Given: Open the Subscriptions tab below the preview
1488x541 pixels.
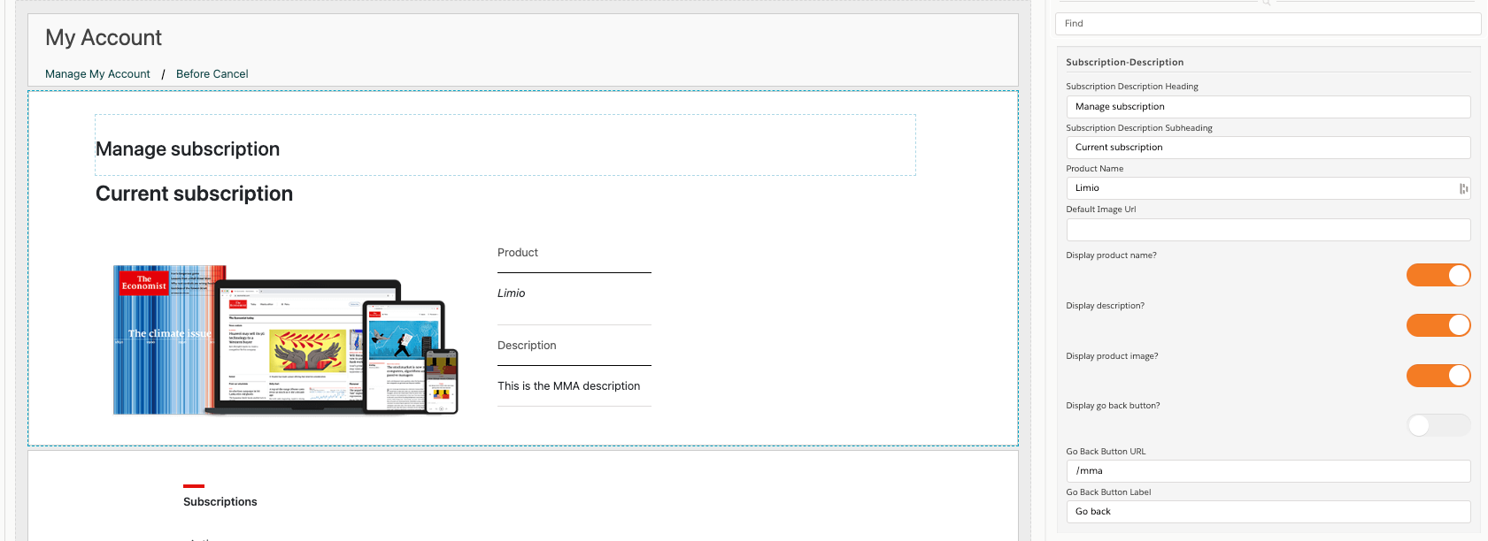Looking at the screenshot, I should (220, 501).
